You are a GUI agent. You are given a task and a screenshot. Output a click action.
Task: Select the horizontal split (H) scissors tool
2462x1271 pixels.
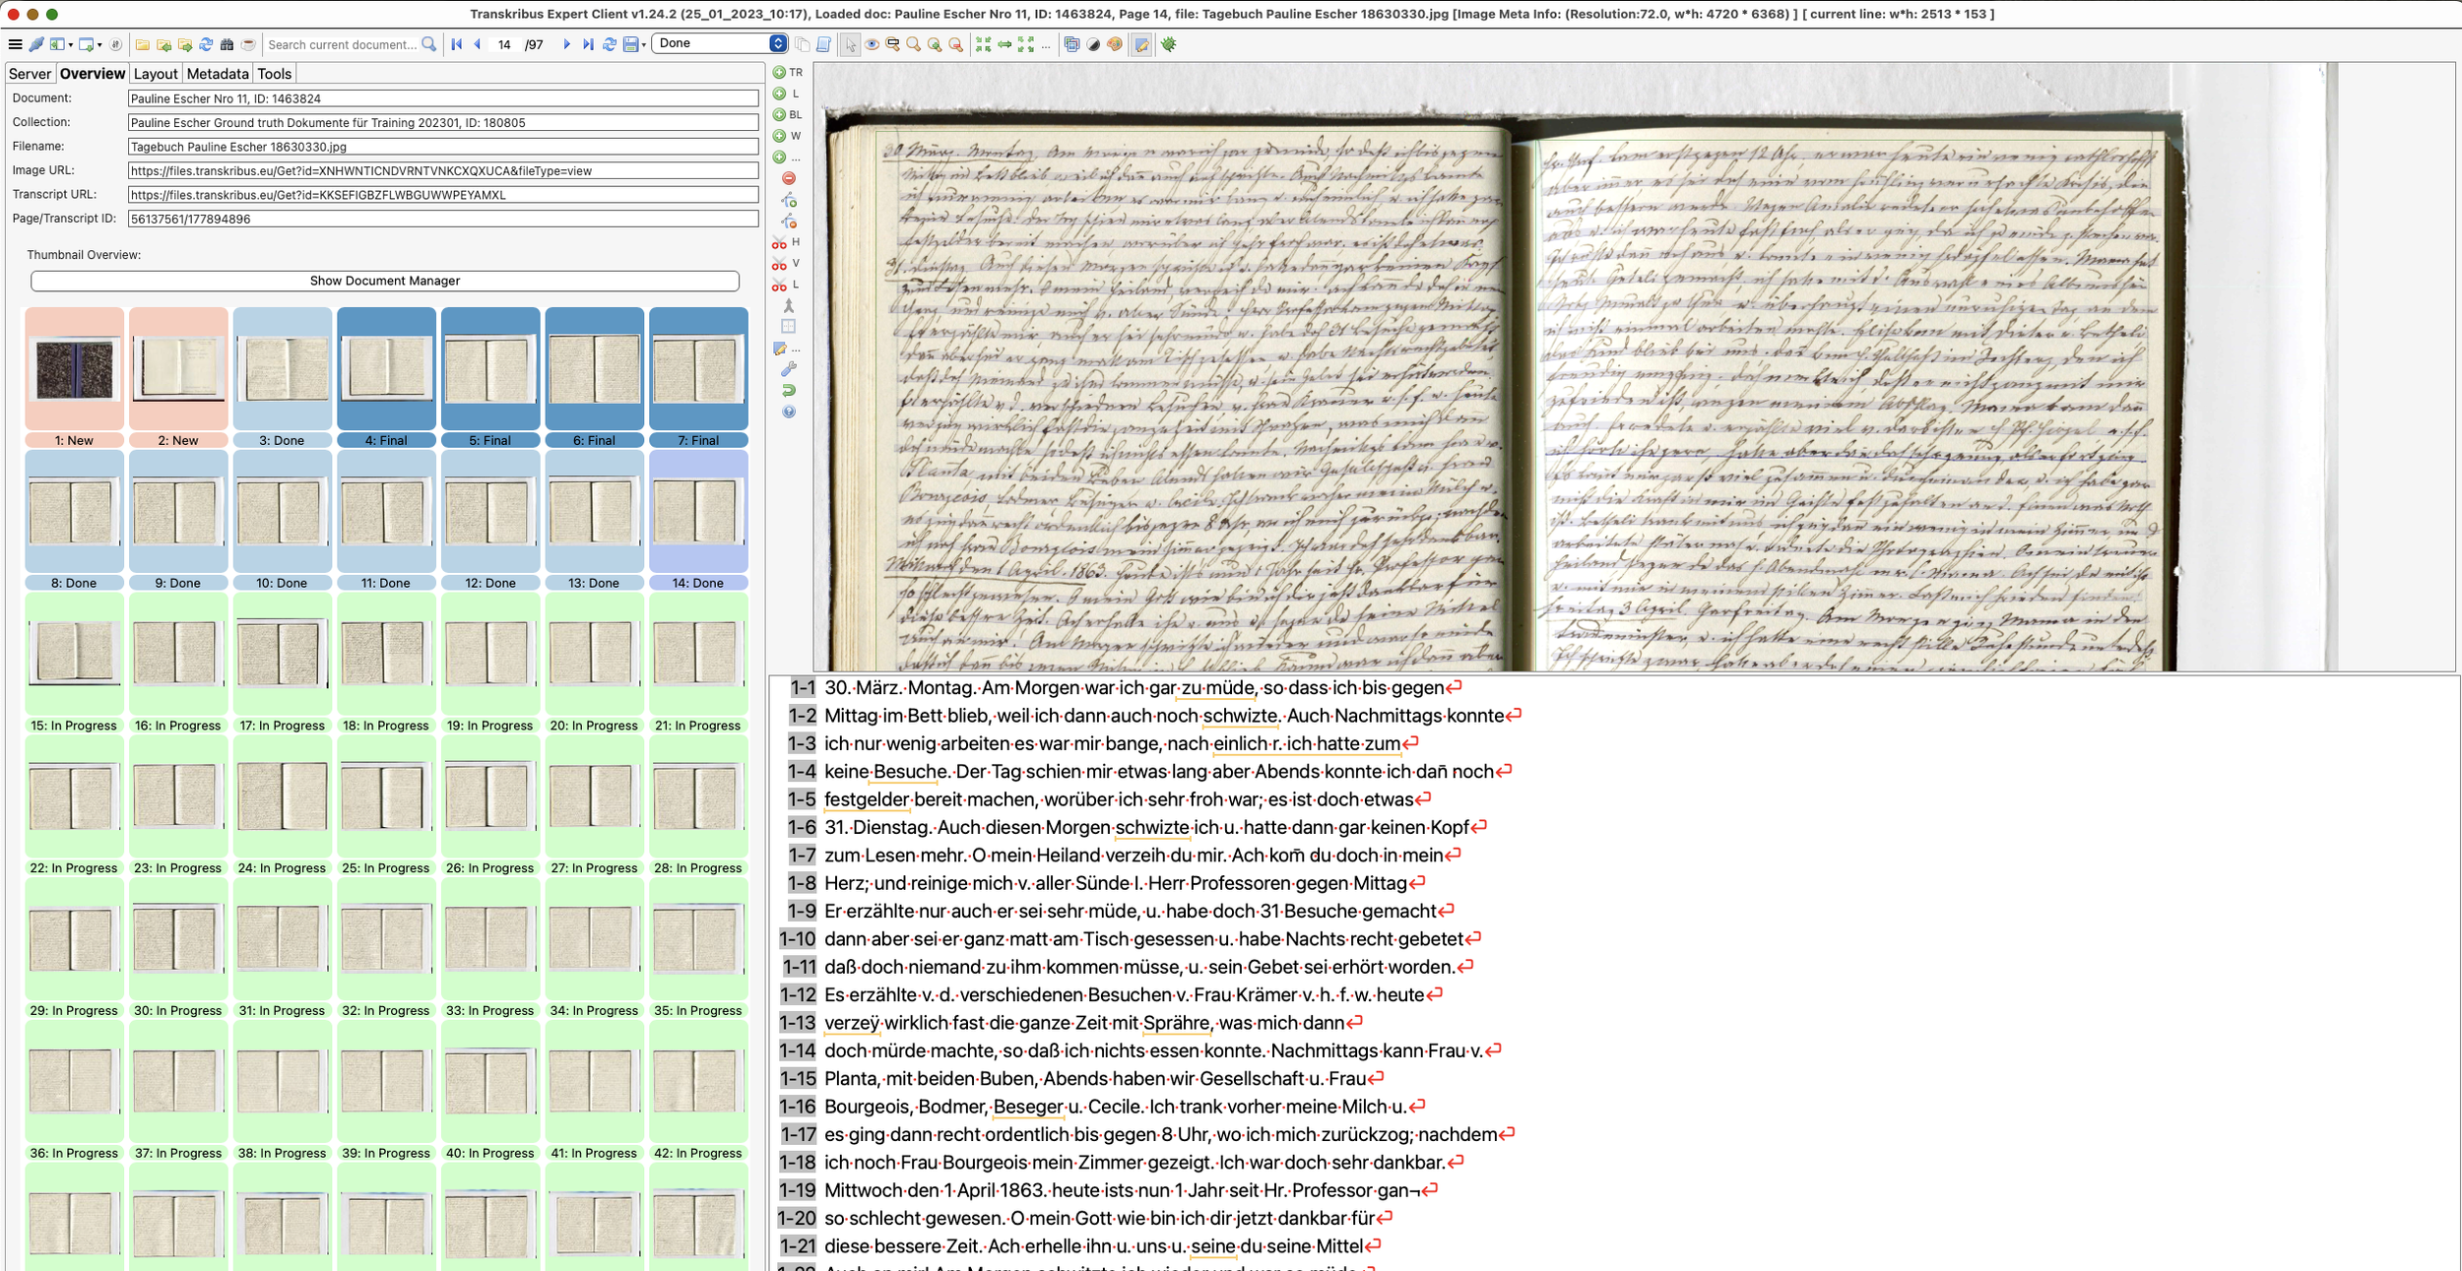tap(779, 242)
